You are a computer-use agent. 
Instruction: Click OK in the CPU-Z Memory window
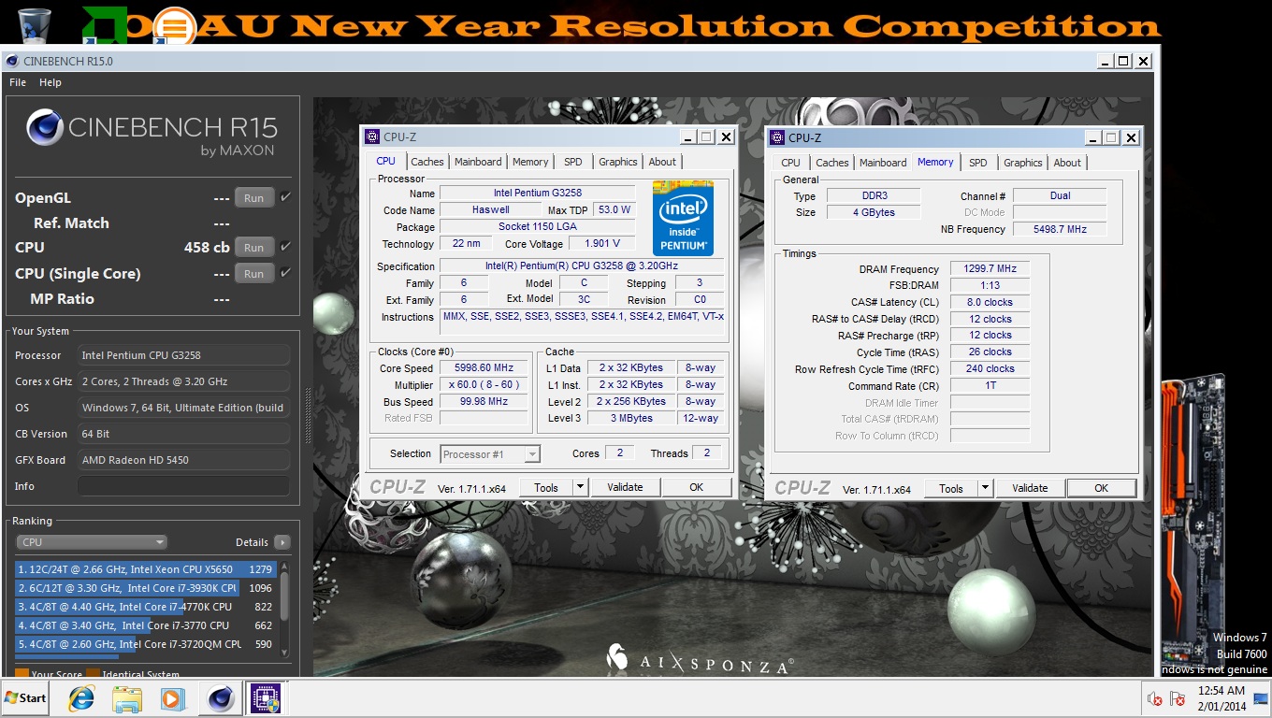1101,488
